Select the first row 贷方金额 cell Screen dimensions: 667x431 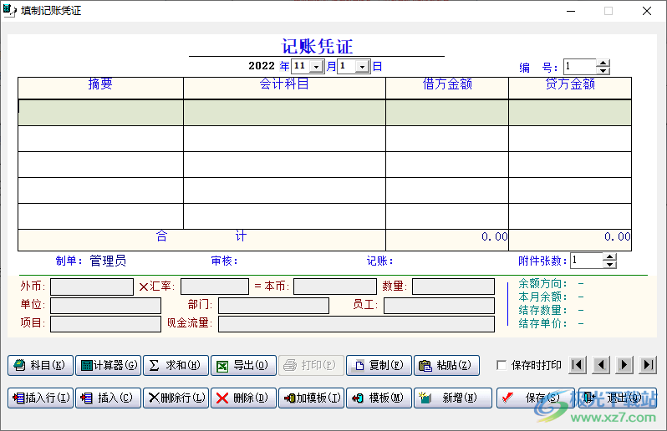tap(570, 113)
